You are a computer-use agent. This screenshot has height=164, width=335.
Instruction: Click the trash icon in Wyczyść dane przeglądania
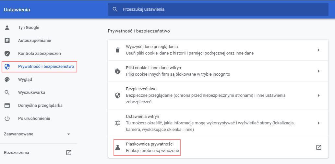click(118, 50)
